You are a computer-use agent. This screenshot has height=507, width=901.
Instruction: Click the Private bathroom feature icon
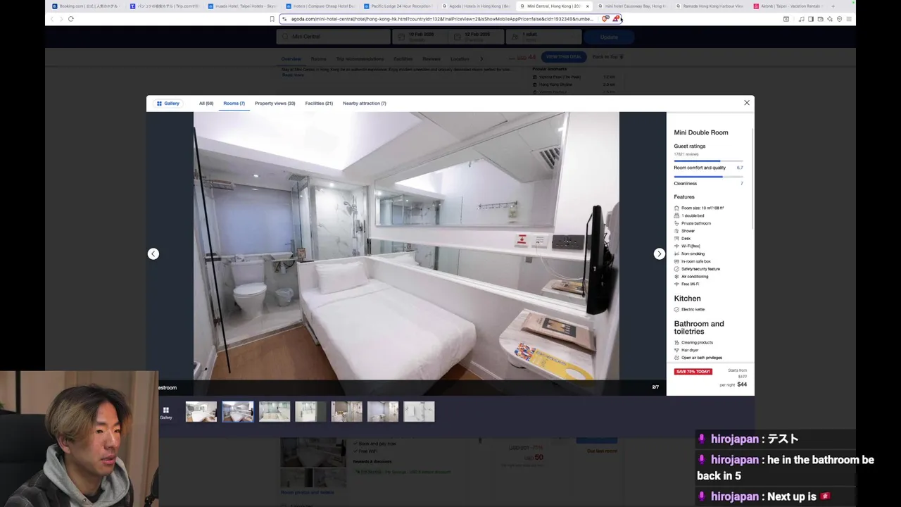(676, 223)
